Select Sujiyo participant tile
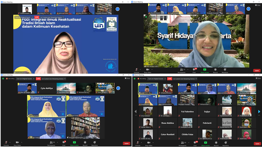 pos(207,111)
